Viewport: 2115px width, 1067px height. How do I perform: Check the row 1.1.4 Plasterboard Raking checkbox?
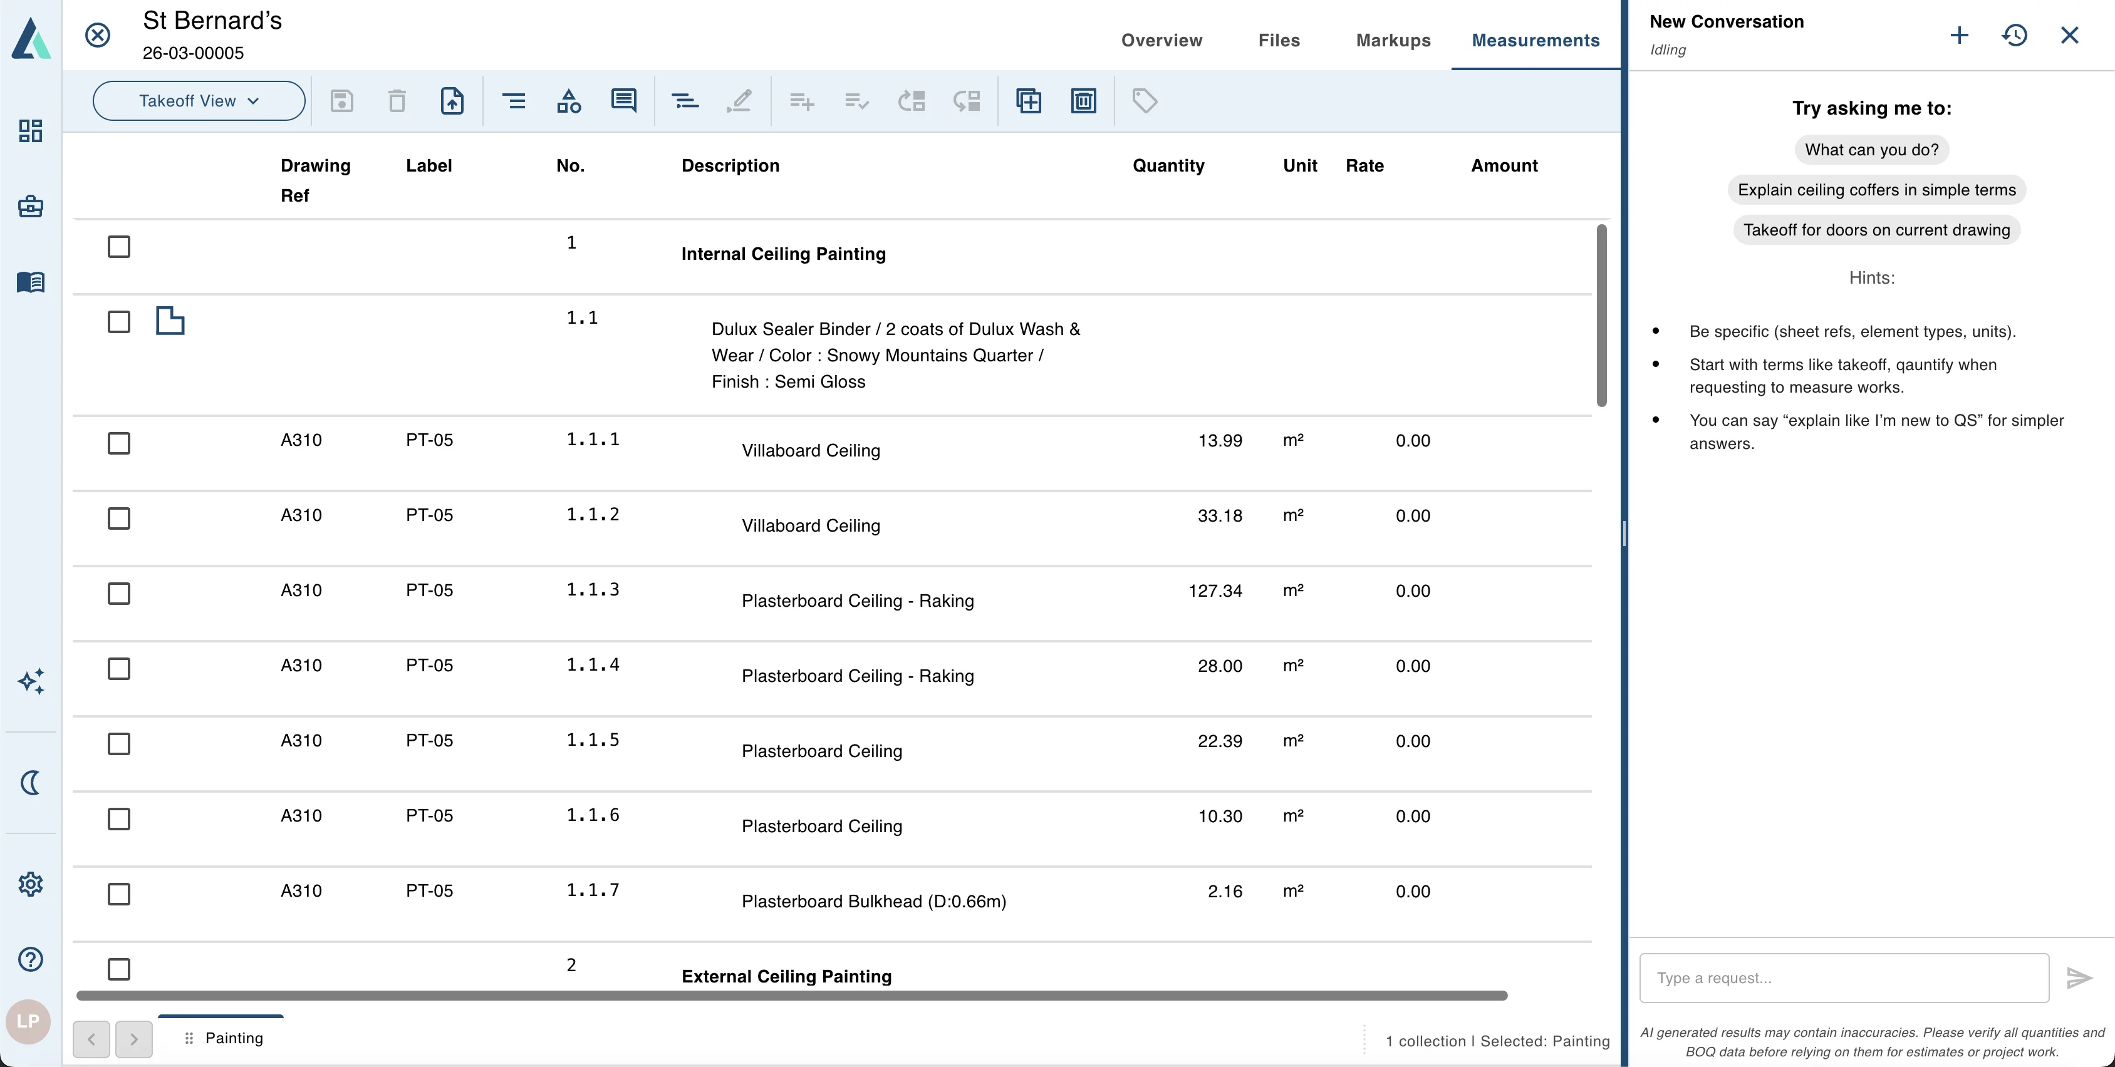click(119, 669)
